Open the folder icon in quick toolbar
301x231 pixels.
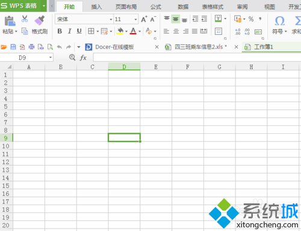pyautogui.click(x=4, y=47)
